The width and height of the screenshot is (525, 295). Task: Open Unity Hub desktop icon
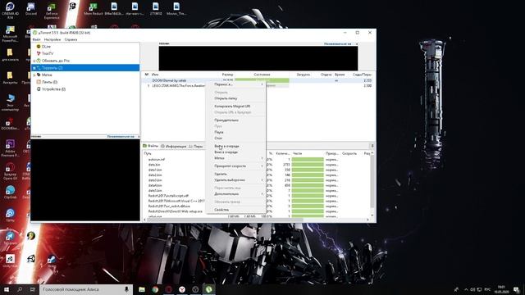[10, 261]
